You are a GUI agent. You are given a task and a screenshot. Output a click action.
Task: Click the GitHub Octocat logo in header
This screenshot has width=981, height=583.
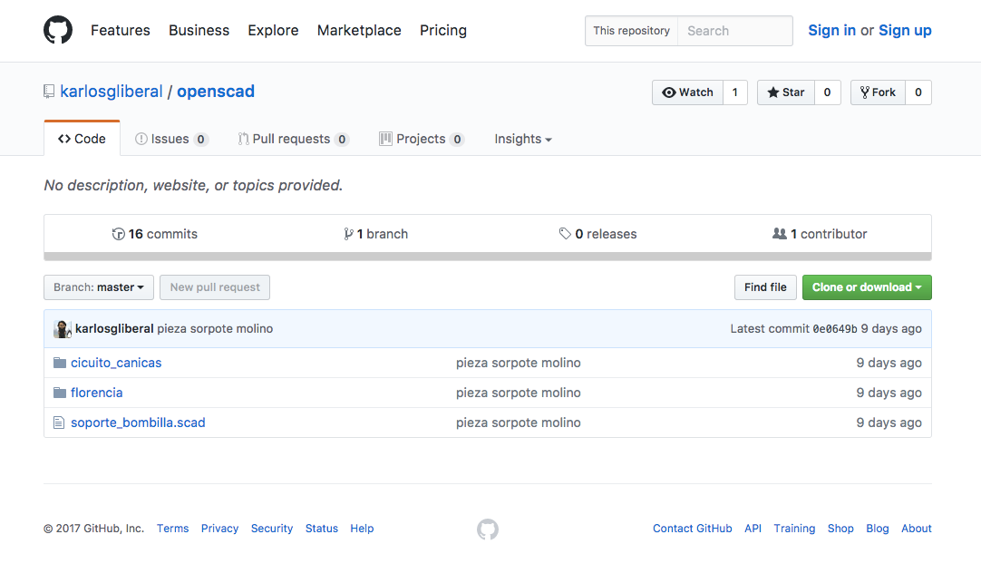coord(57,30)
